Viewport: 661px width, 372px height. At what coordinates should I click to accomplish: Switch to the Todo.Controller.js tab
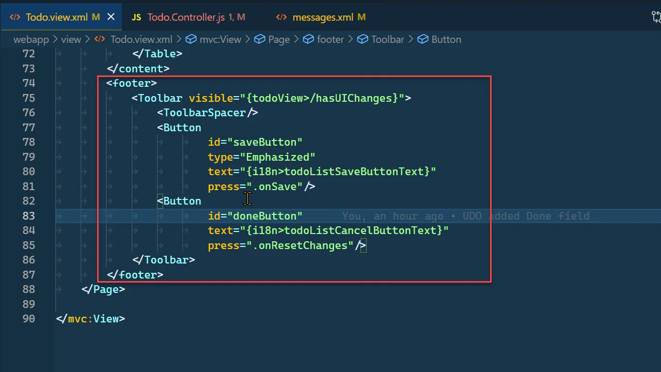(x=186, y=17)
